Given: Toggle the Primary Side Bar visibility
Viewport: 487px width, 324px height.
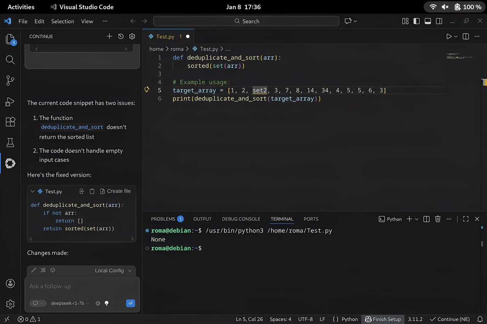Looking at the screenshot, I should coord(417,21).
